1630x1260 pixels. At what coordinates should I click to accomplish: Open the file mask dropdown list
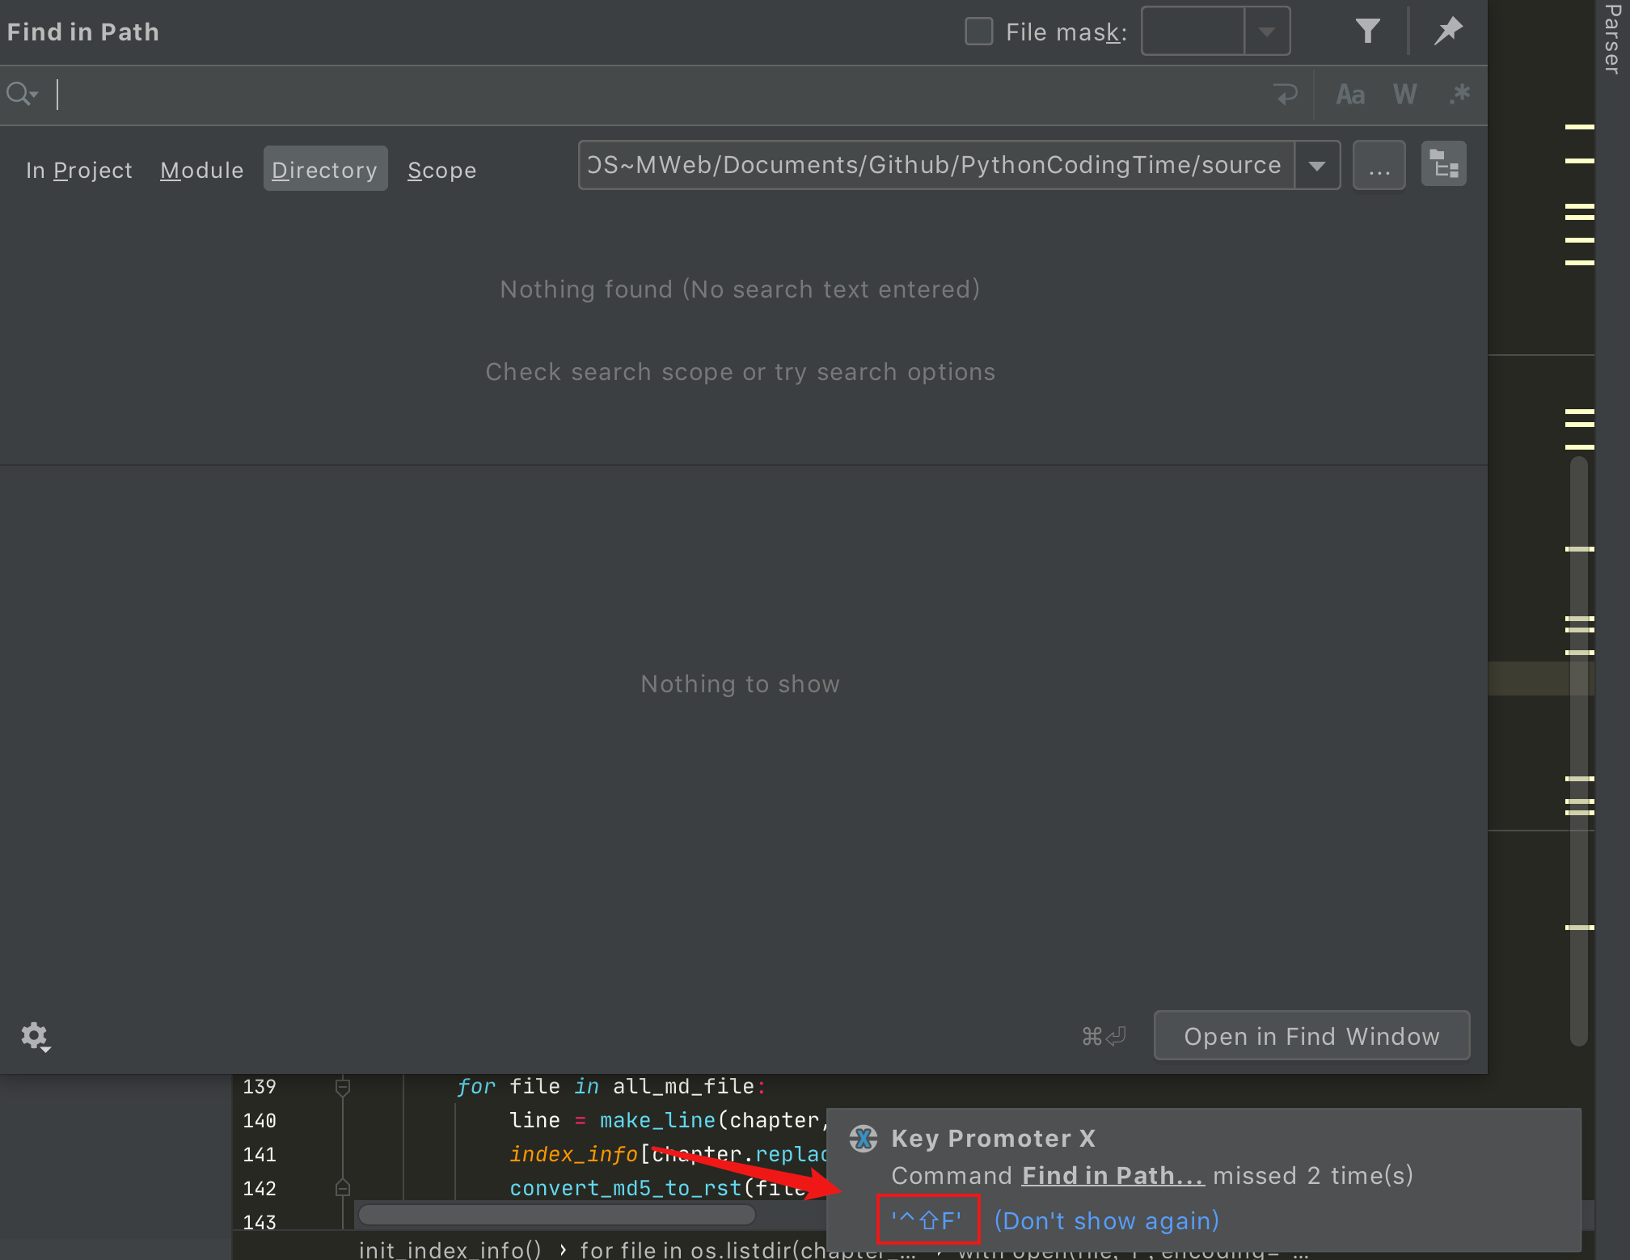point(1266,32)
